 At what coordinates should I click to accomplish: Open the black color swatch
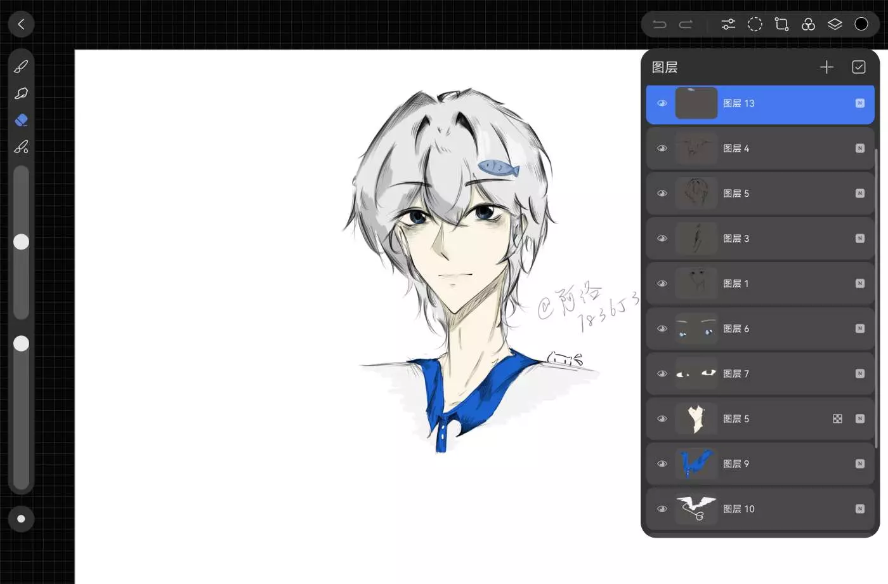861,24
